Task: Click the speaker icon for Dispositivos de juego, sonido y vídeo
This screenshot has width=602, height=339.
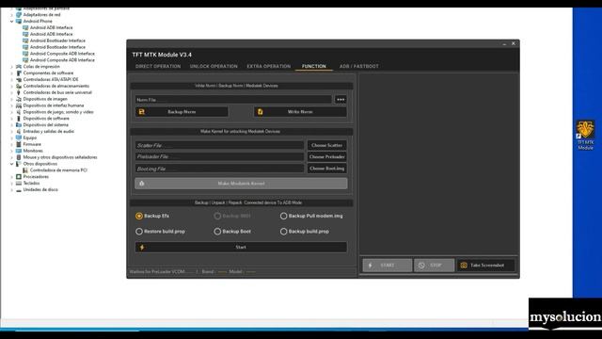Action: [19, 112]
